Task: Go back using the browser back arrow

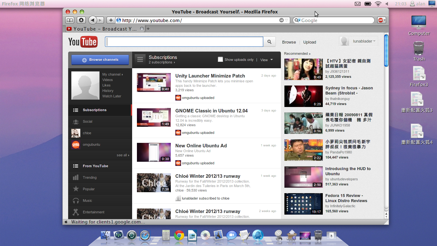Action: tap(92, 20)
